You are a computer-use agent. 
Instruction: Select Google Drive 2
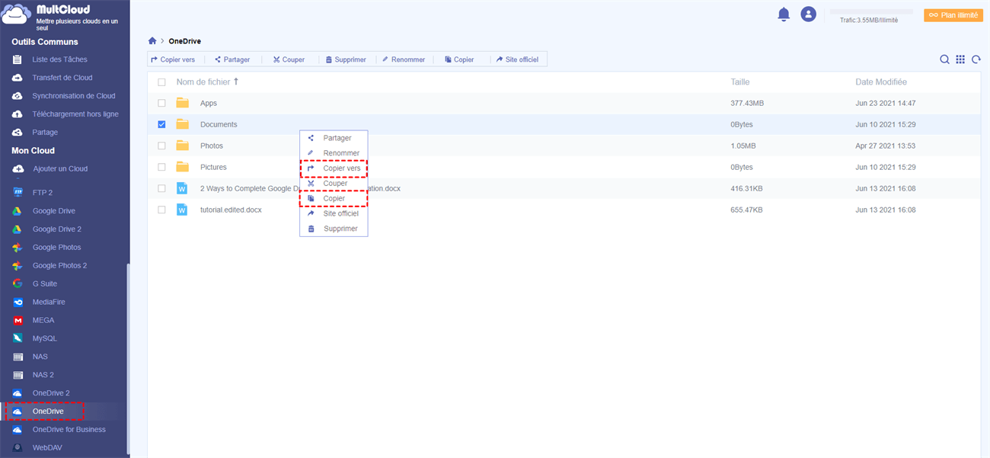(x=57, y=229)
